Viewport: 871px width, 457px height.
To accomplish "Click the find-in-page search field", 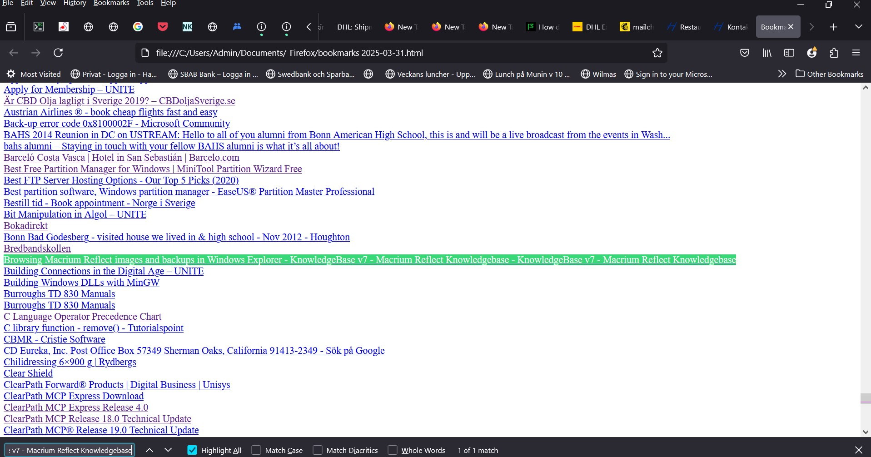I will 70,450.
